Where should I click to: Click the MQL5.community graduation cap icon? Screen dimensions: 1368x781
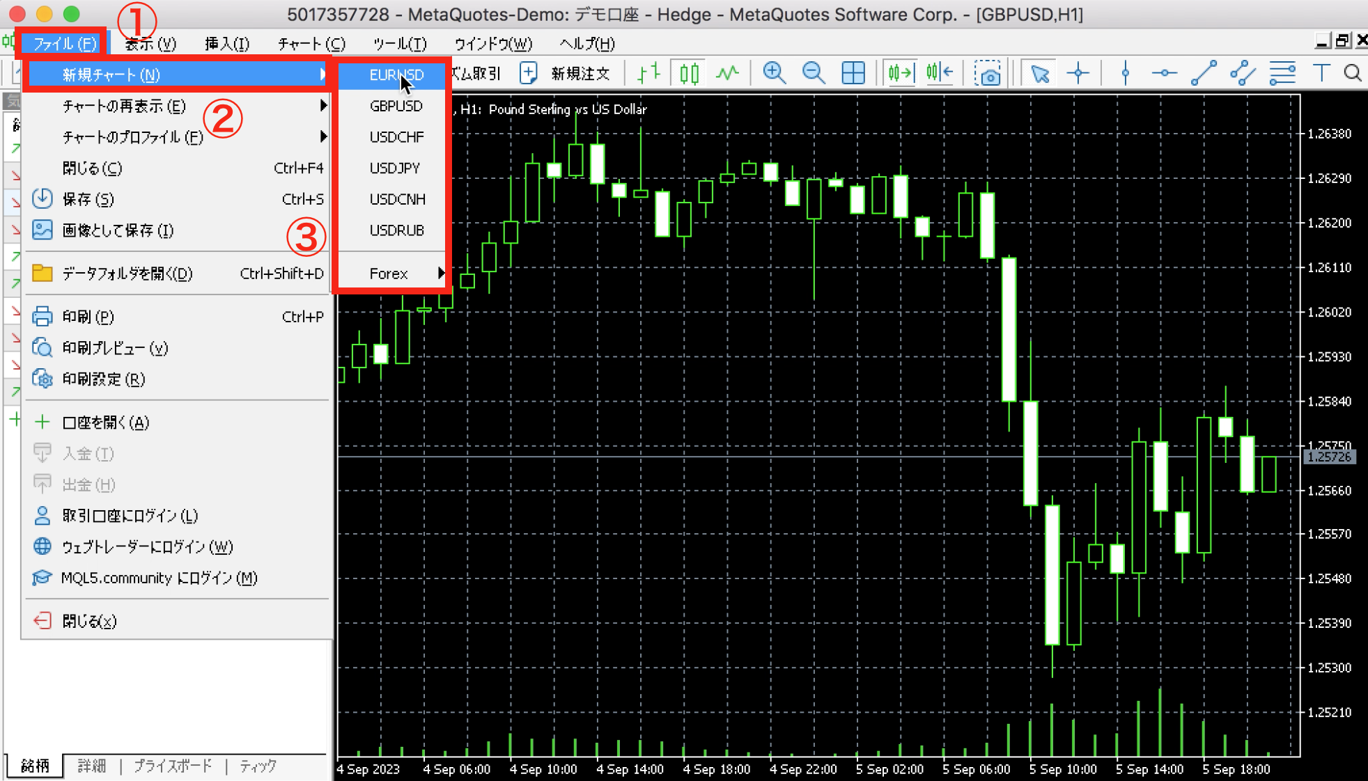click(42, 578)
